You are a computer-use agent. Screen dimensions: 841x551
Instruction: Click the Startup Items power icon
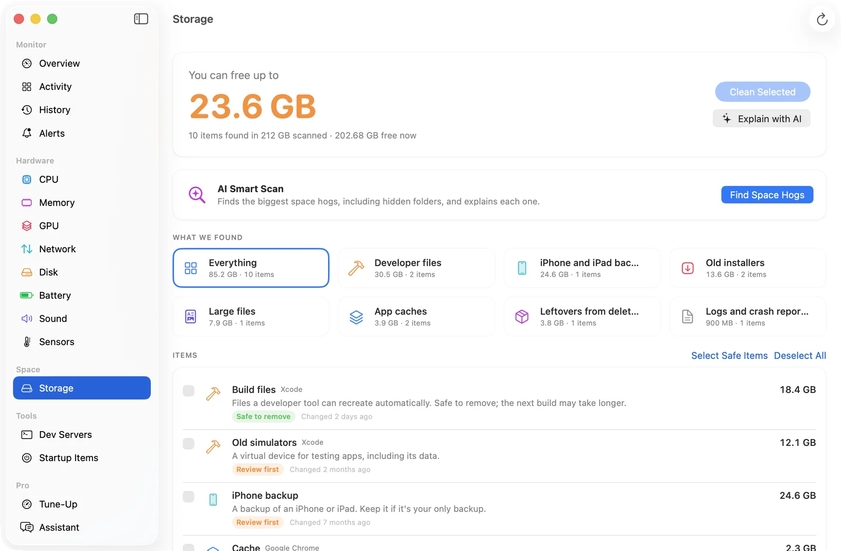[27, 458]
